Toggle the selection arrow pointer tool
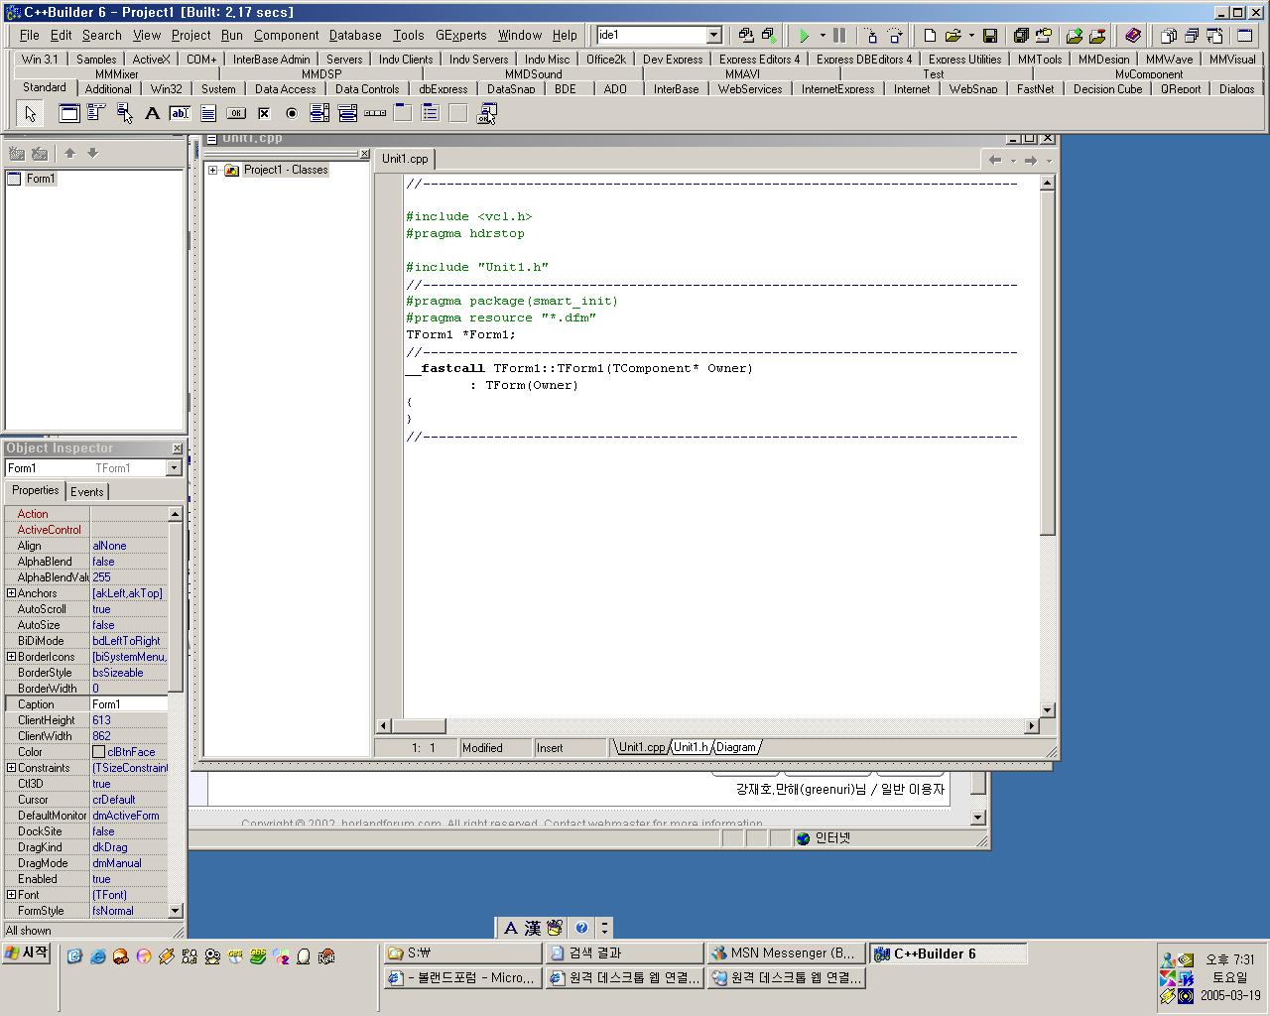This screenshot has width=1270, height=1016. click(30, 113)
